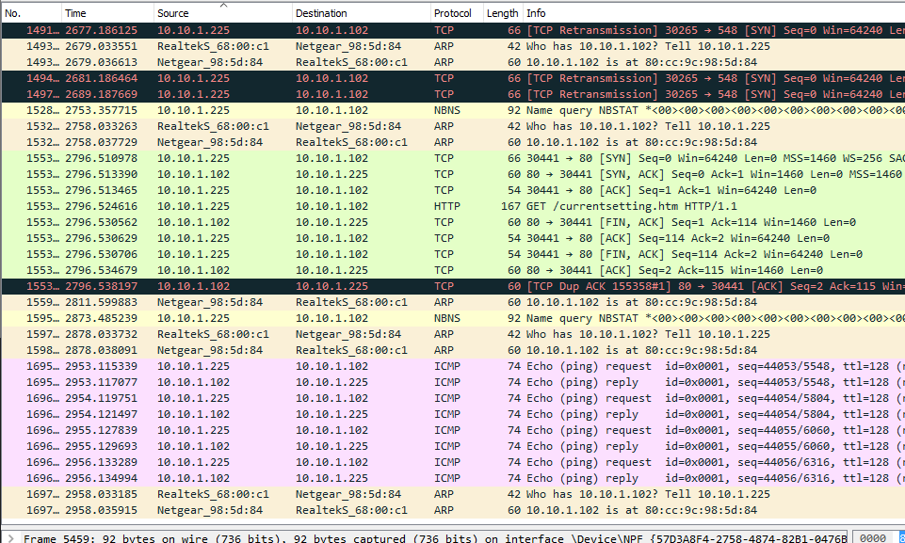This screenshot has width=905, height=543.
Task: Select ARP reply at time 2679.036613
Action: point(453,62)
